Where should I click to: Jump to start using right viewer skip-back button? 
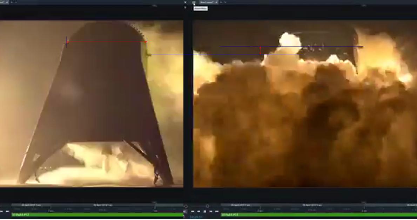pos(193,212)
